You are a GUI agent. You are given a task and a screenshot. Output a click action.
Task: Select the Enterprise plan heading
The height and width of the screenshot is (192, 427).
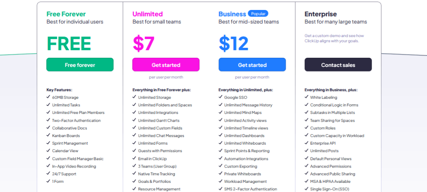321,14
